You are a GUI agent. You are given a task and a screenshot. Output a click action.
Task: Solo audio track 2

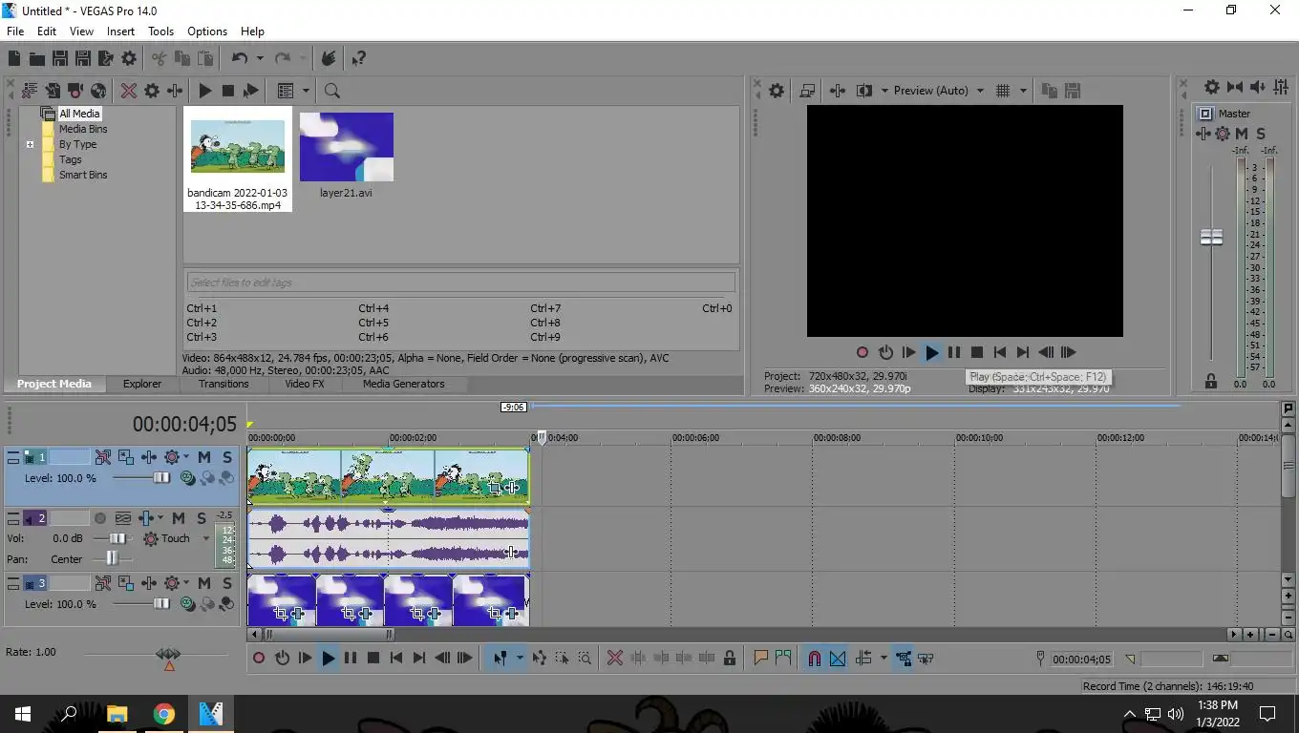click(202, 518)
